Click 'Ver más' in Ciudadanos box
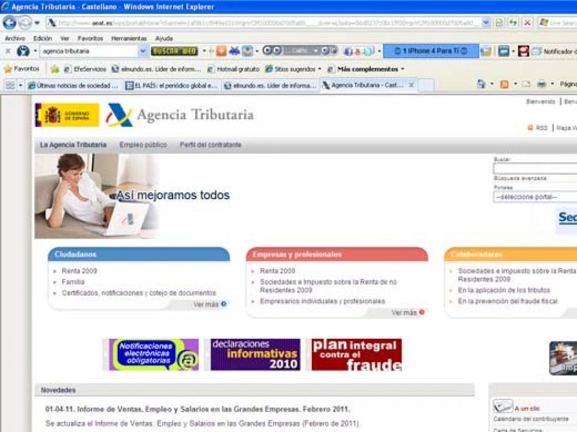The image size is (577, 432). (x=210, y=304)
